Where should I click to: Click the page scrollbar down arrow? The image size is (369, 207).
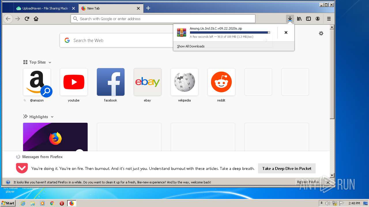coord(332,175)
